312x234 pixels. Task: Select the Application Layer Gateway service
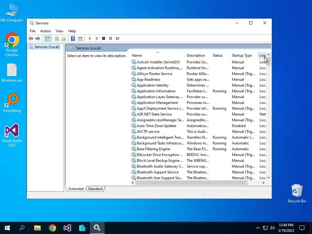coord(199,97)
